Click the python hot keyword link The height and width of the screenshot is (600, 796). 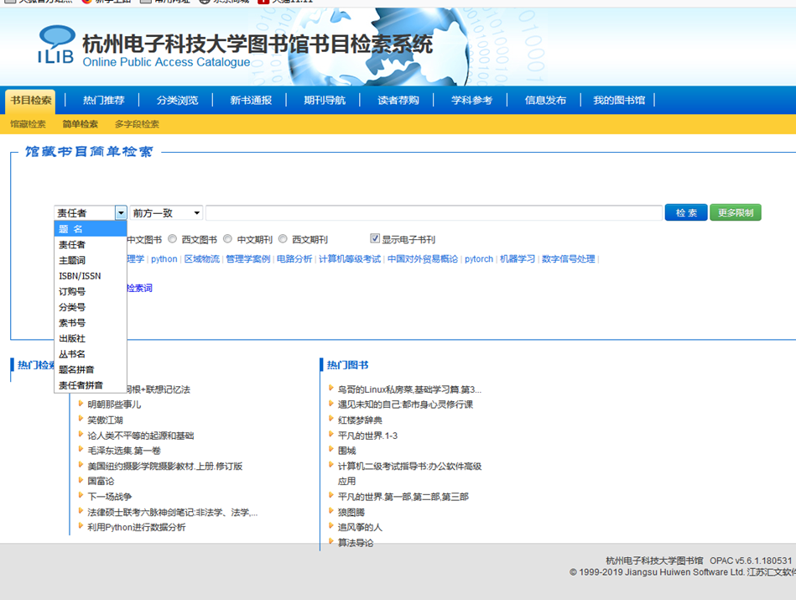click(x=164, y=259)
